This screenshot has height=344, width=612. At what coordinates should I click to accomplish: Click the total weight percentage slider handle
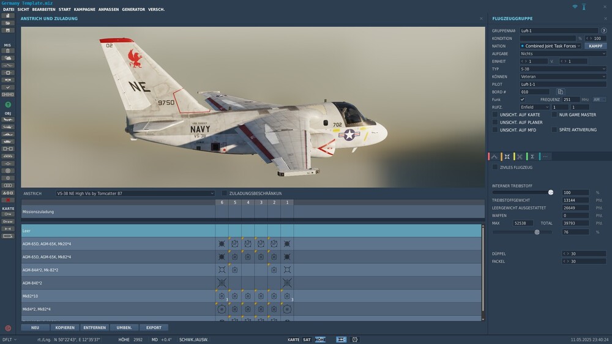tap(537, 232)
